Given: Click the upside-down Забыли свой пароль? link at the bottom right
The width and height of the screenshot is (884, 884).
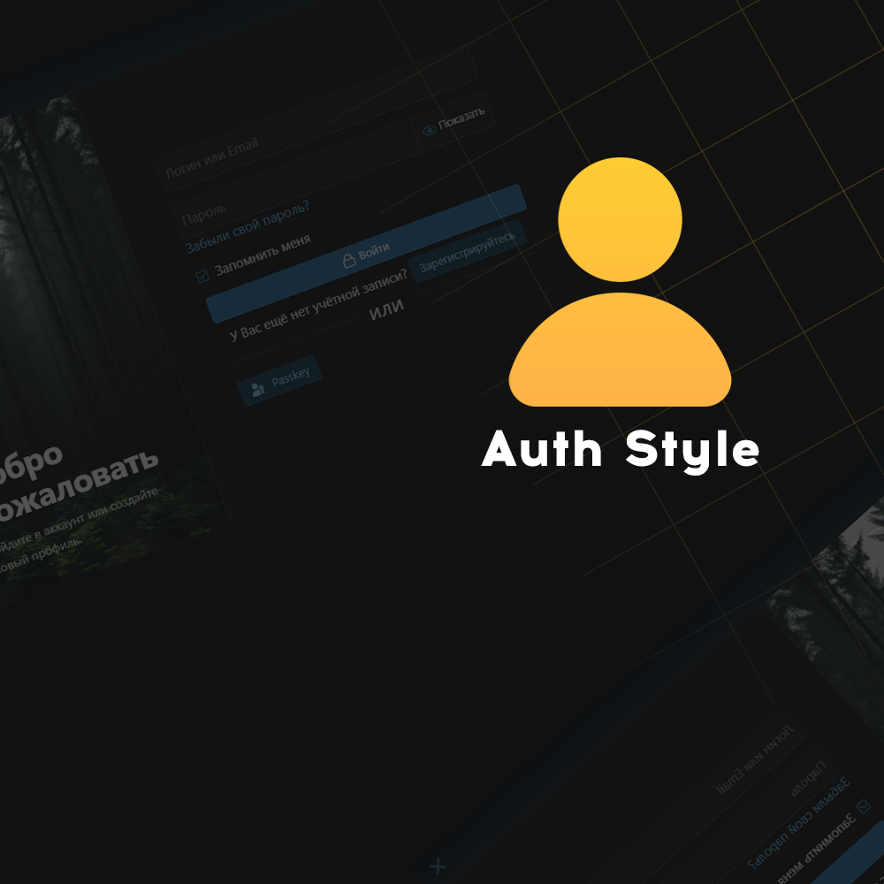Looking at the screenshot, I should click(x=798, y=824).
